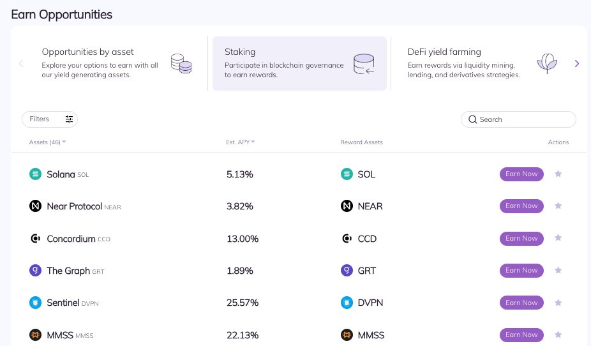Click The Graph asset name
Screen dimensions: 591x346
[68, 271]
